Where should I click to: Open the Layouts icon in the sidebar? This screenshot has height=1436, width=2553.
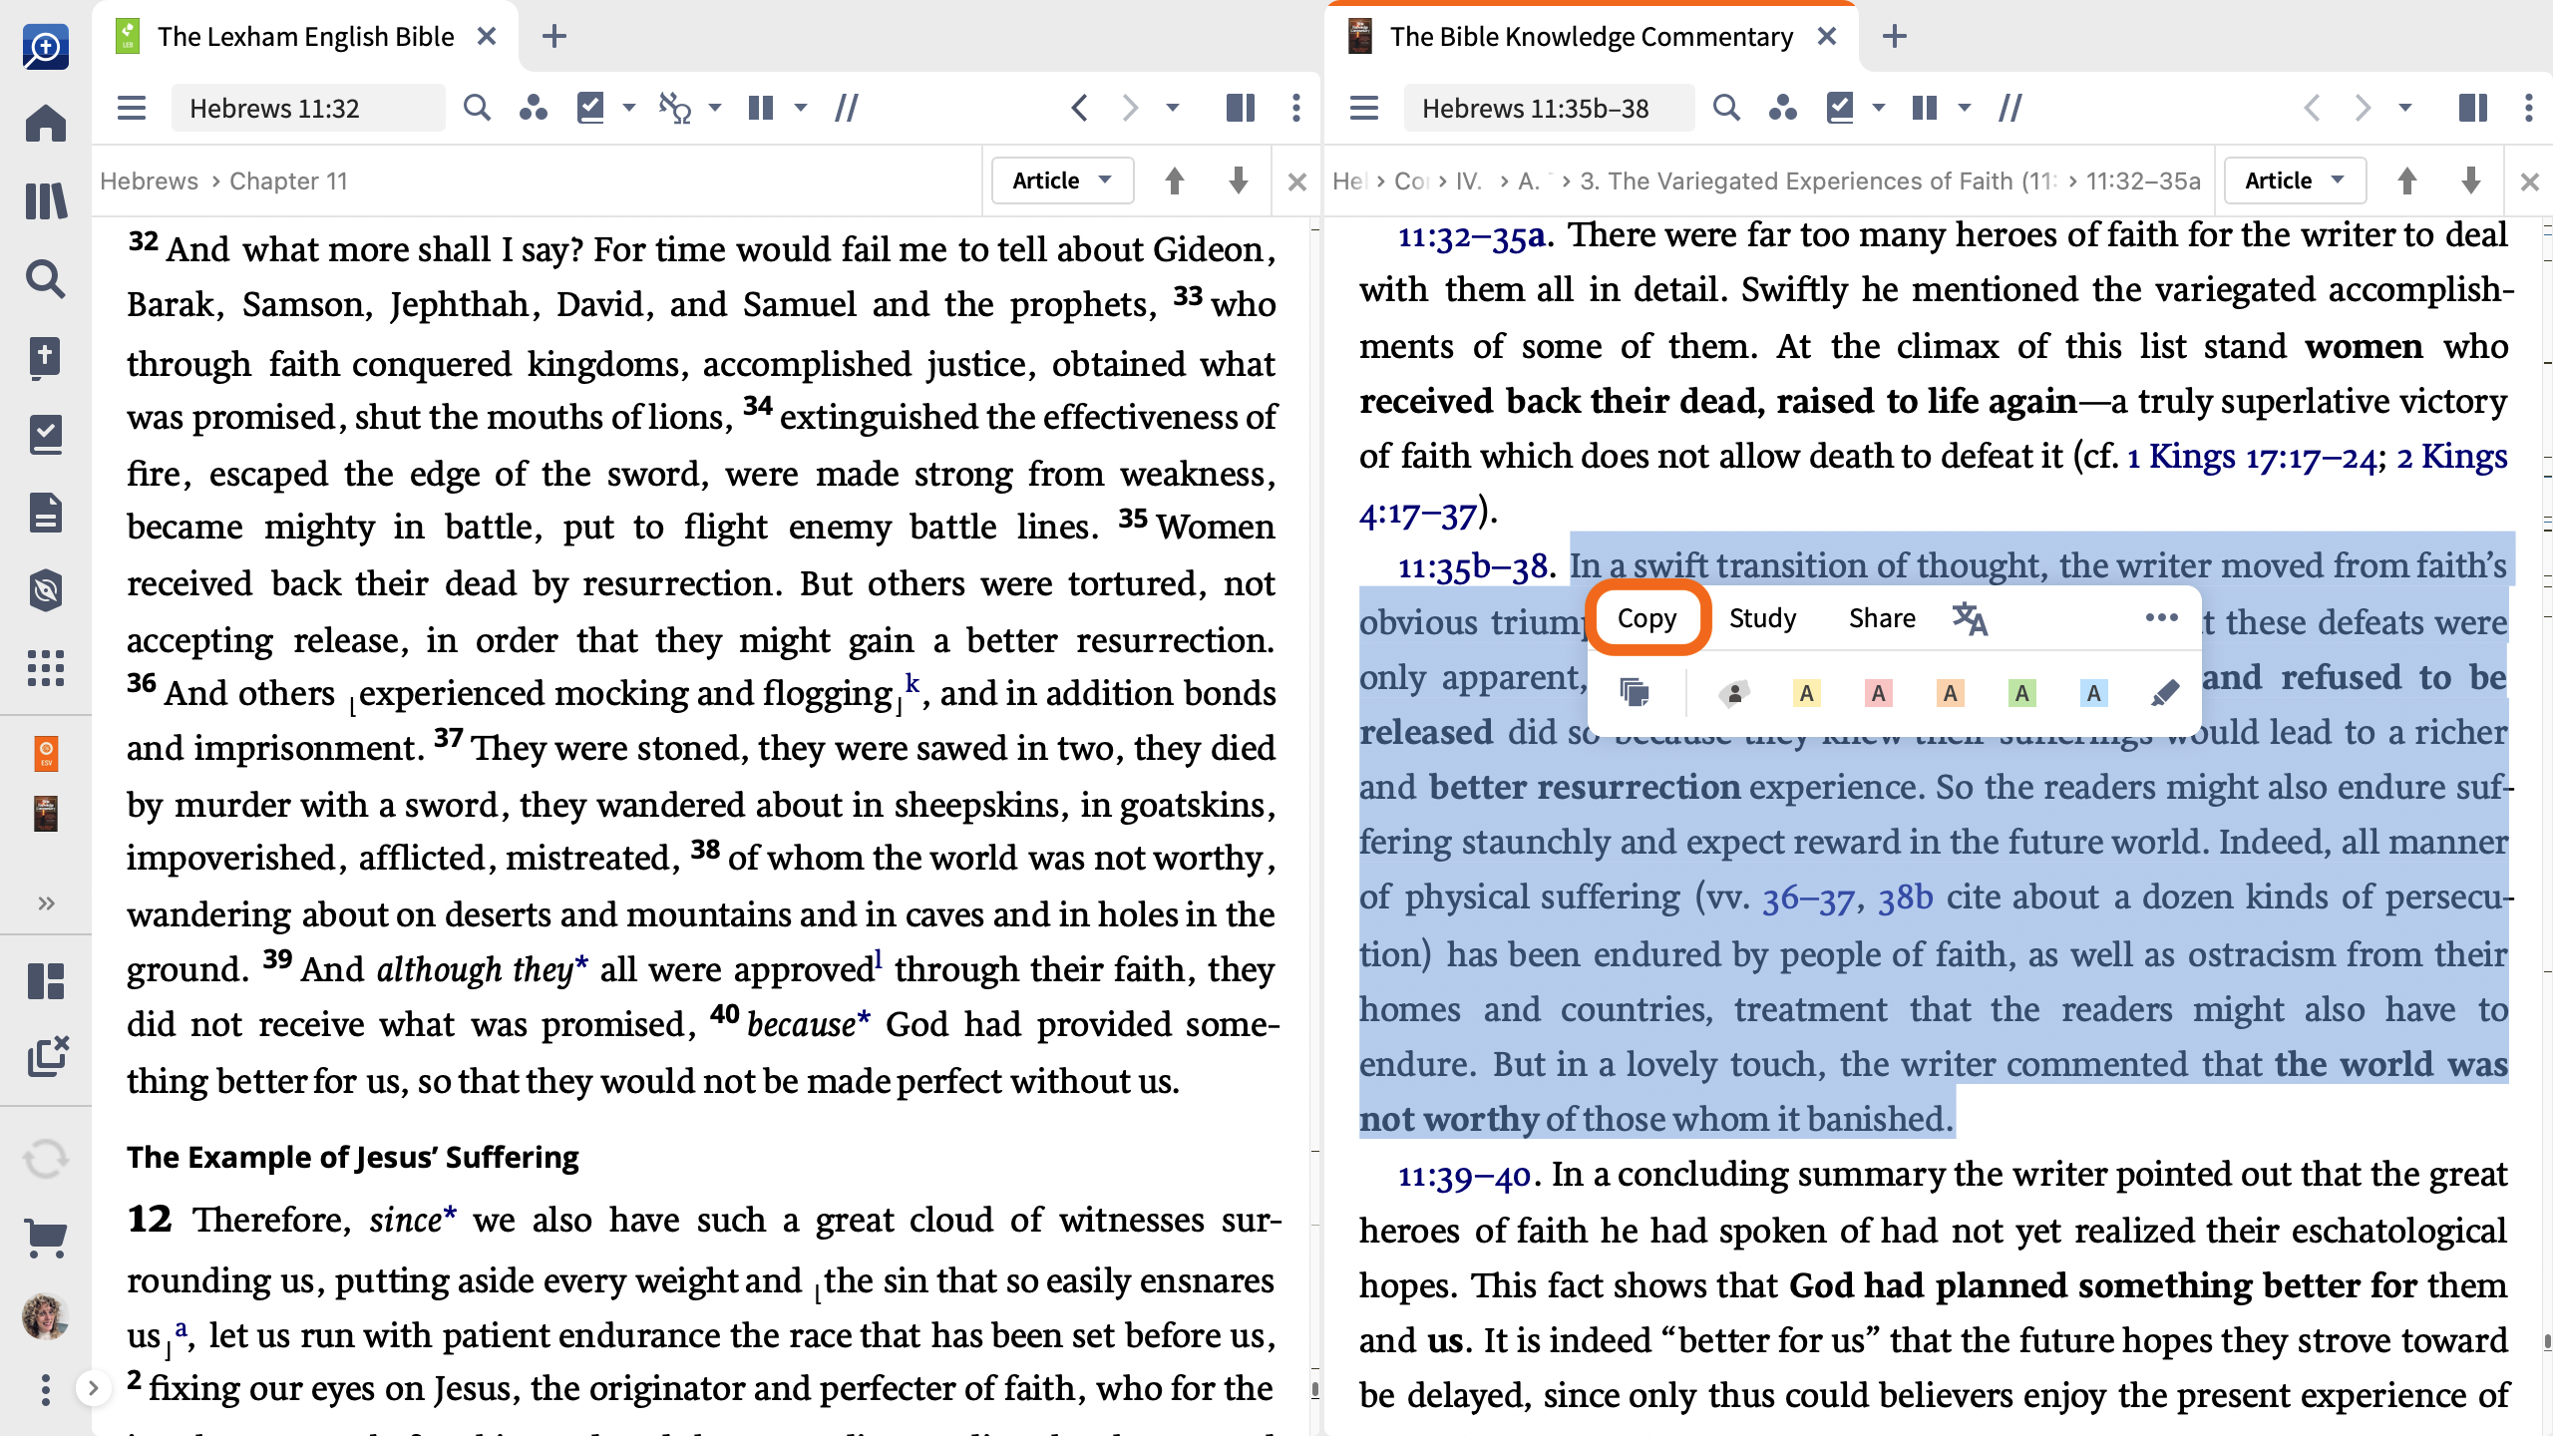click(46, 981)
